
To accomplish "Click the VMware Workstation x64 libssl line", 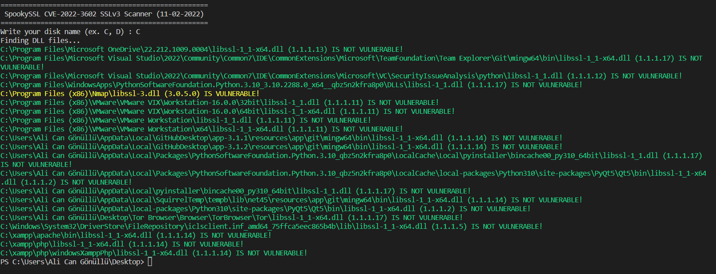I will click(202, 129).
